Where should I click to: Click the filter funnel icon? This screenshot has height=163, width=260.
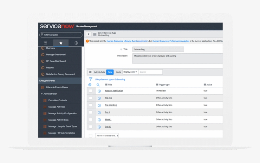pos(91,79)
